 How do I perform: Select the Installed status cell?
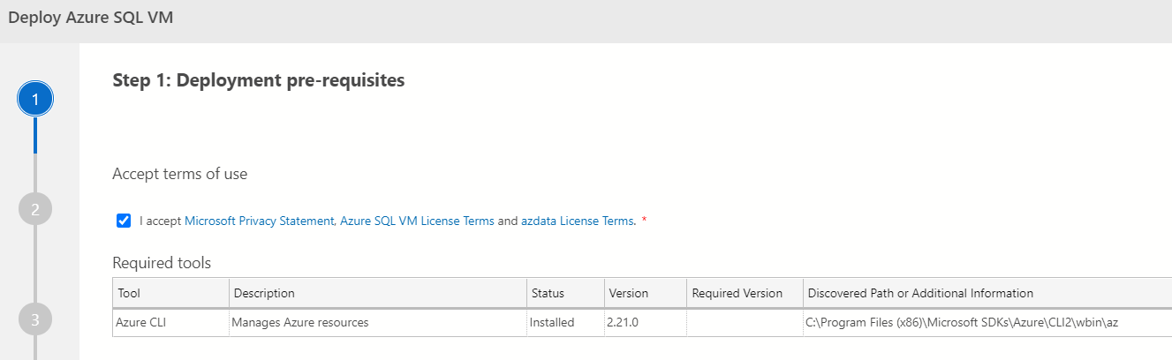(552, 323)
